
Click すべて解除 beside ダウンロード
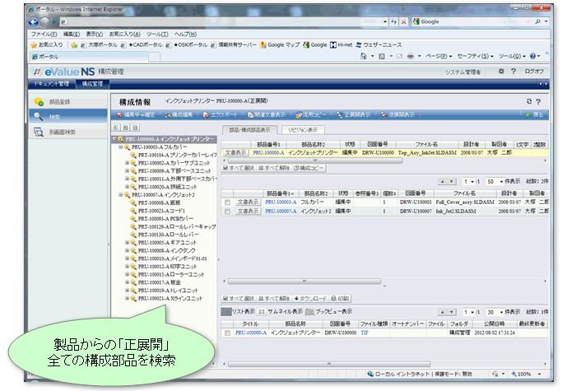click(x=274, y=299)
